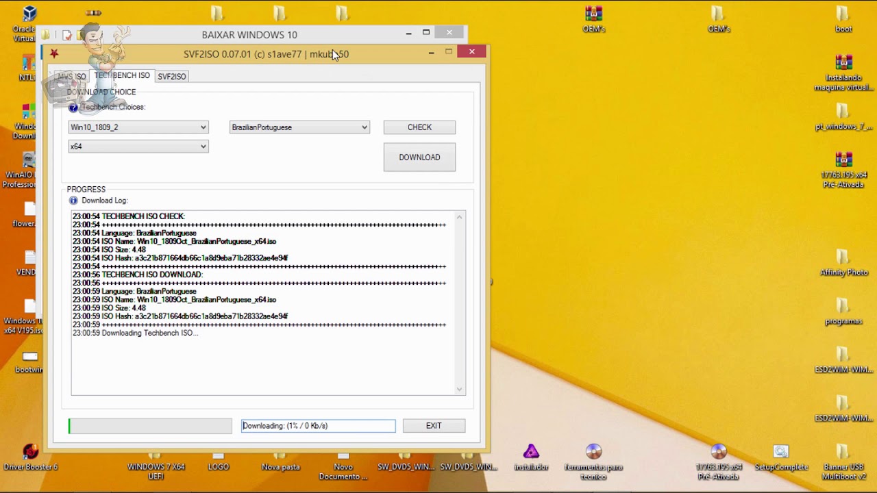The height and width of the screenshot is (493, 877).
Task: Switch to the MVS ISO tab
Action: tap(72, 77)
